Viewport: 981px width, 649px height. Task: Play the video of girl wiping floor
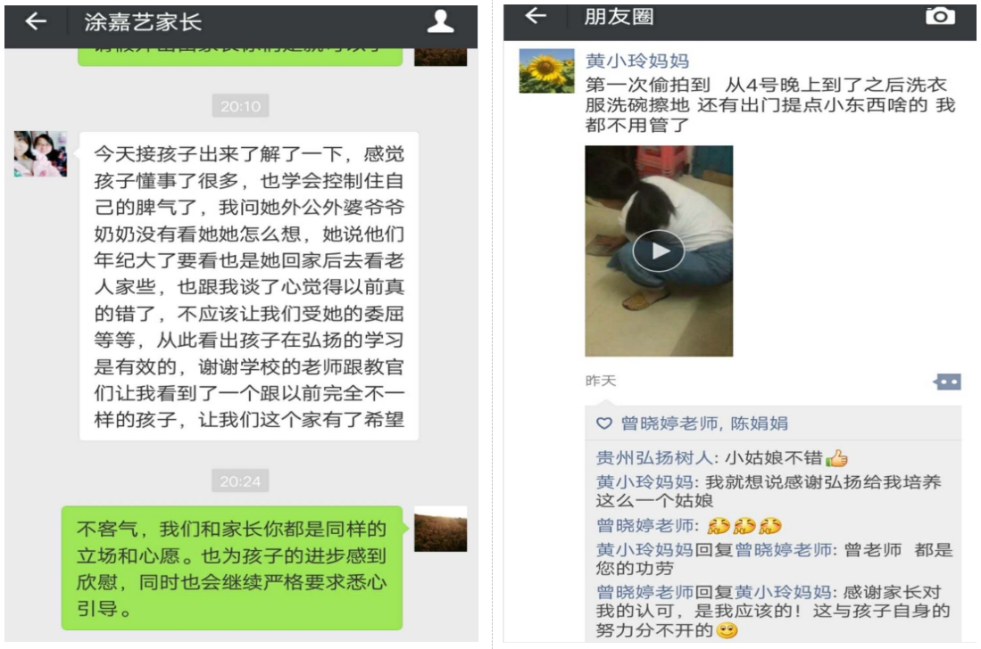click(x=659, y=251)
